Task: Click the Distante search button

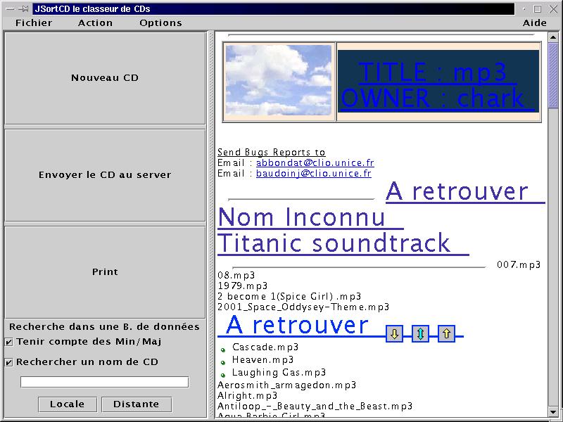Action: coord(136,404)
